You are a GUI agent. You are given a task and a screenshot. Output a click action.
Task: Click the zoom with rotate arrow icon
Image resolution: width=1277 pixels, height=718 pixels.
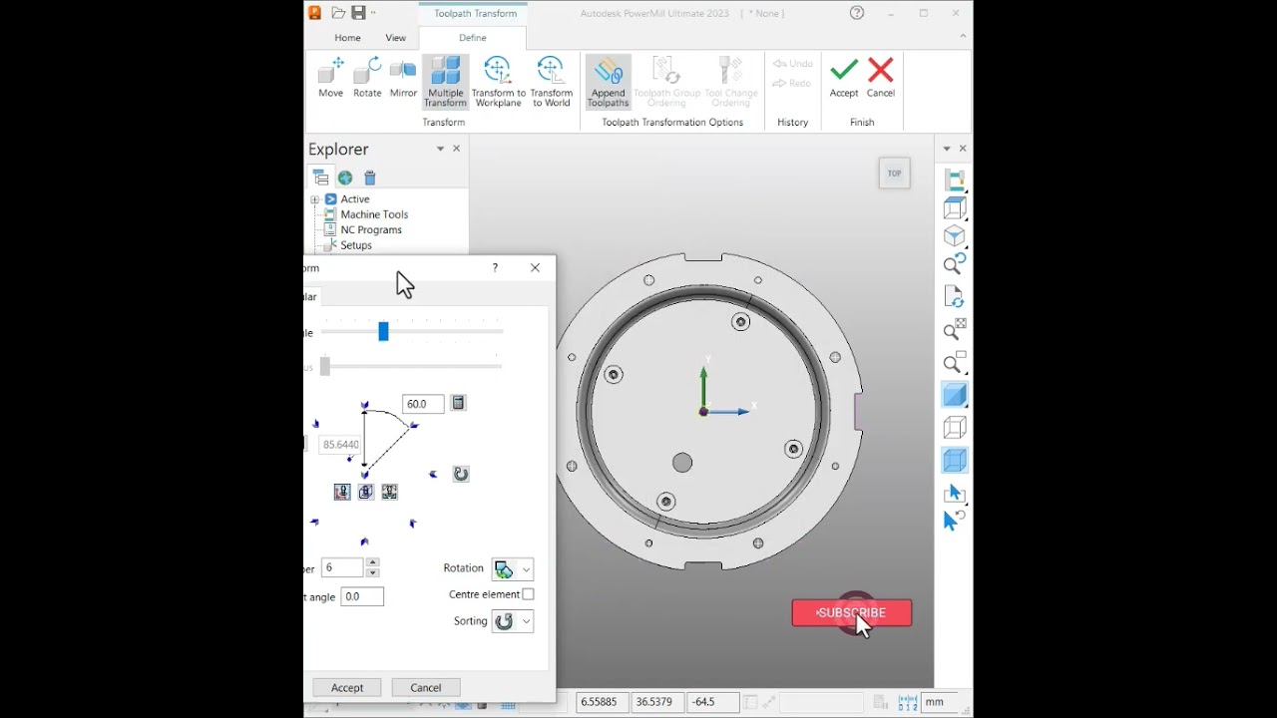(x=955, y=264)
